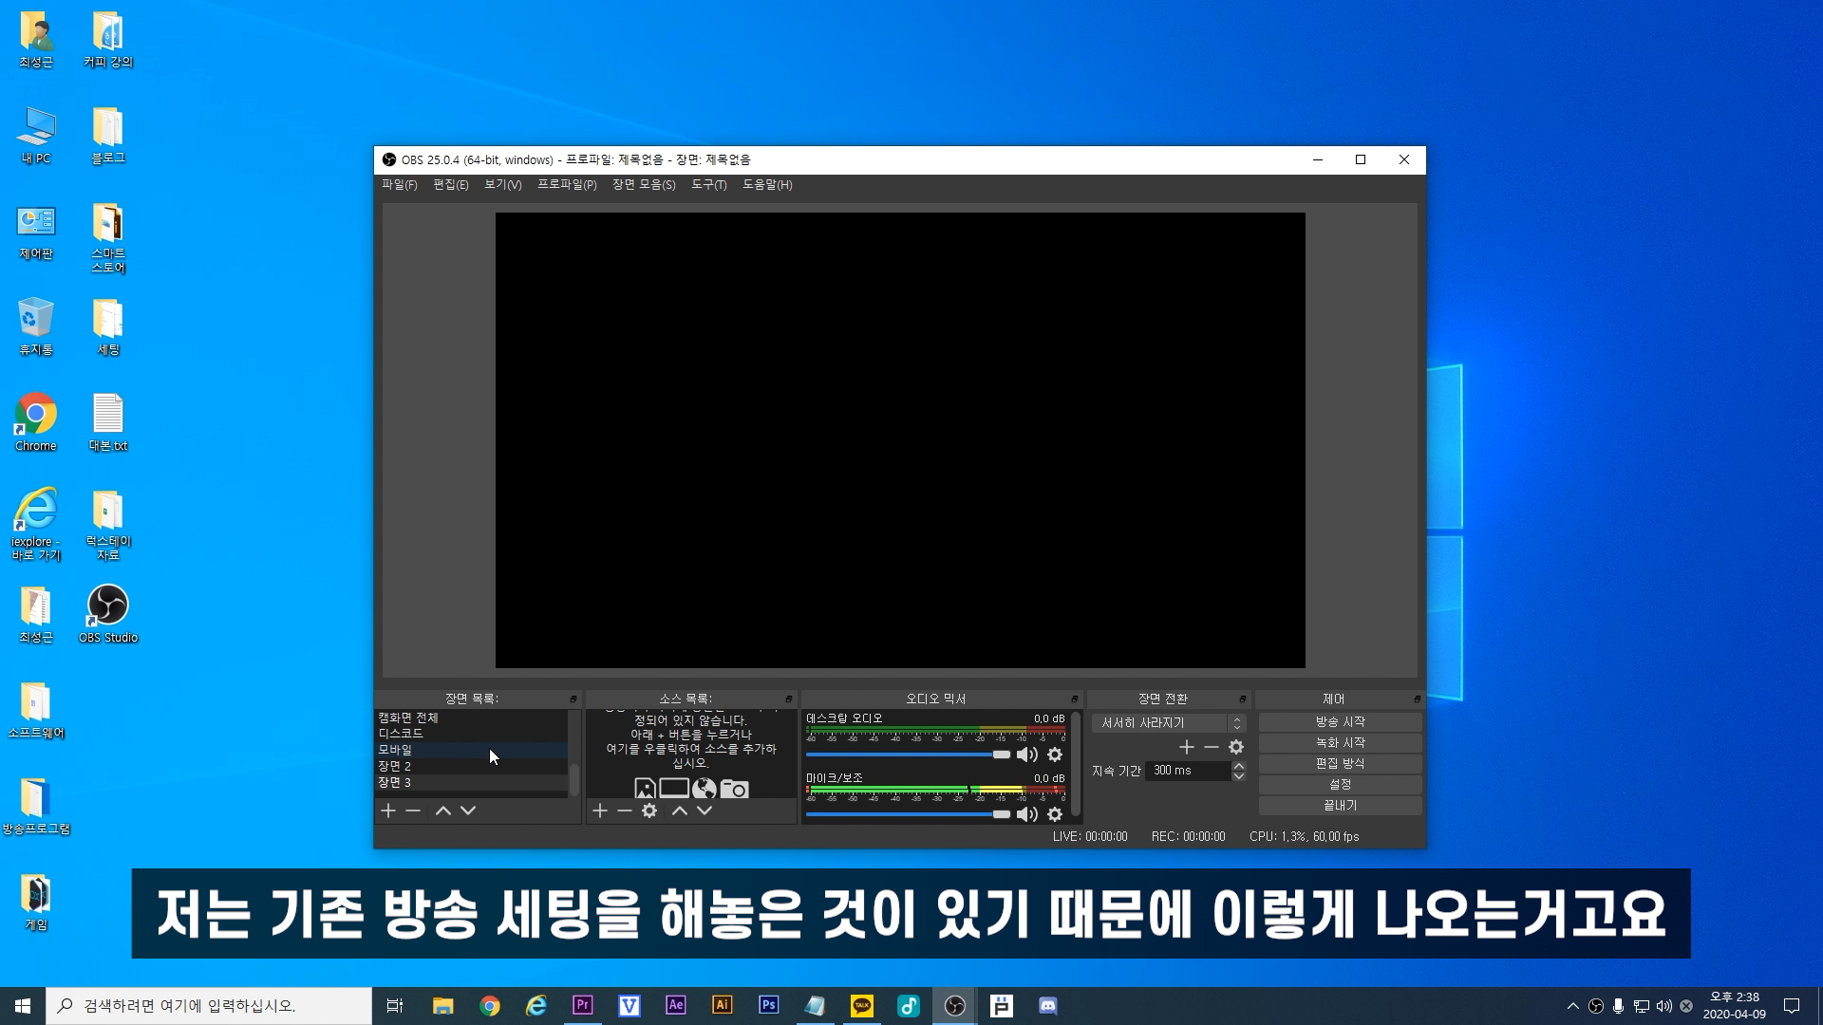
Task: Mute 마이크/보조 speaker toggle
Action: 1026,814
